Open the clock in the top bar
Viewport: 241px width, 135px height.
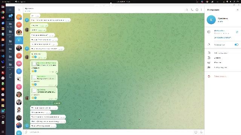(123, 1)
